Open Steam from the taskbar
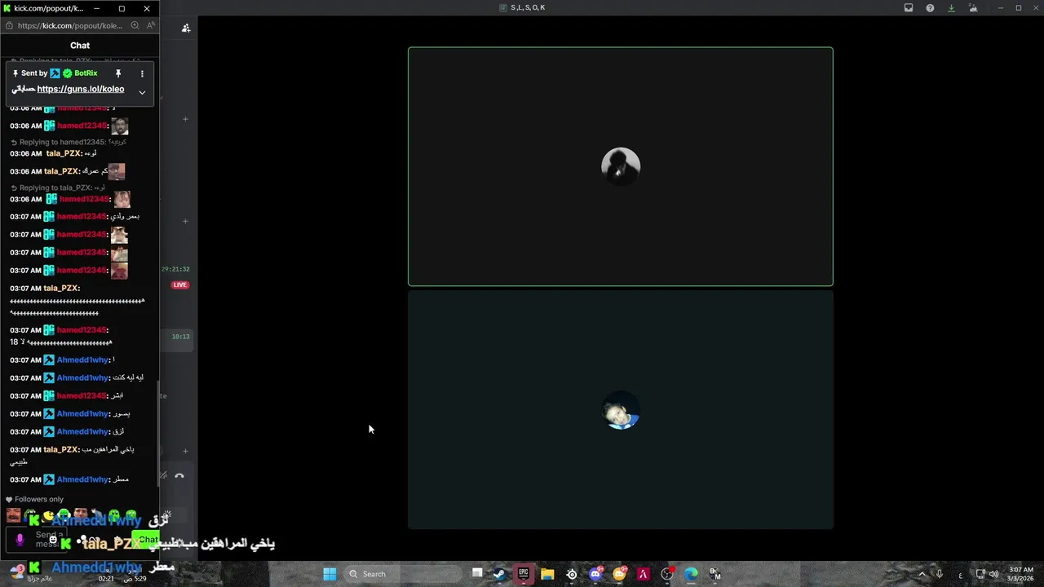The image size is (1044, 587). 499,574
